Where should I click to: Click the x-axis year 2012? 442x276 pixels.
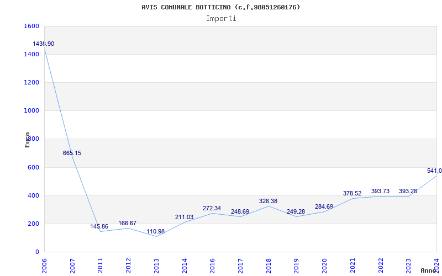pyautogui.click(x=128, y=266)
